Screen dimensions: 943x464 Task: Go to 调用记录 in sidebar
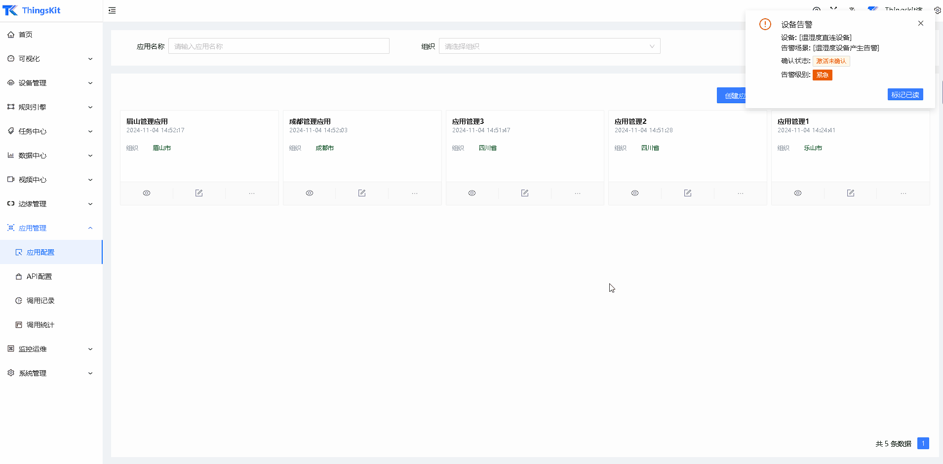[x=40, y=301]
